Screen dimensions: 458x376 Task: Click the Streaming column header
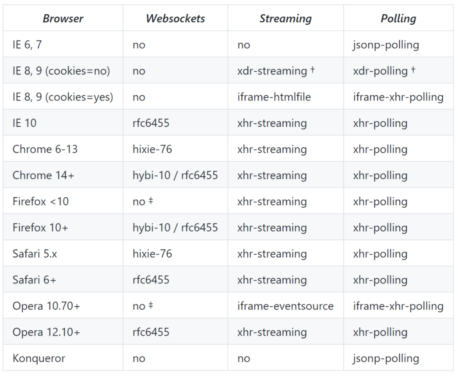286,18
